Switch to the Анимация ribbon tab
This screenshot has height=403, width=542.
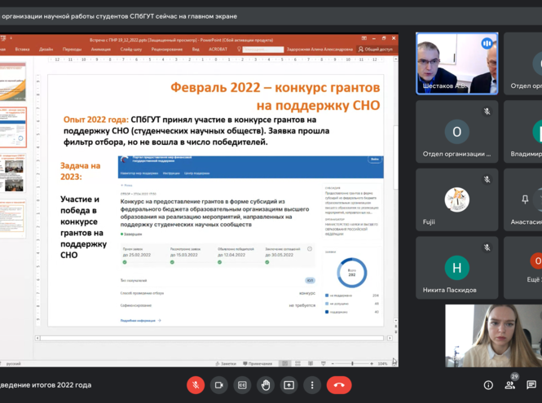(x=101, y=49)
